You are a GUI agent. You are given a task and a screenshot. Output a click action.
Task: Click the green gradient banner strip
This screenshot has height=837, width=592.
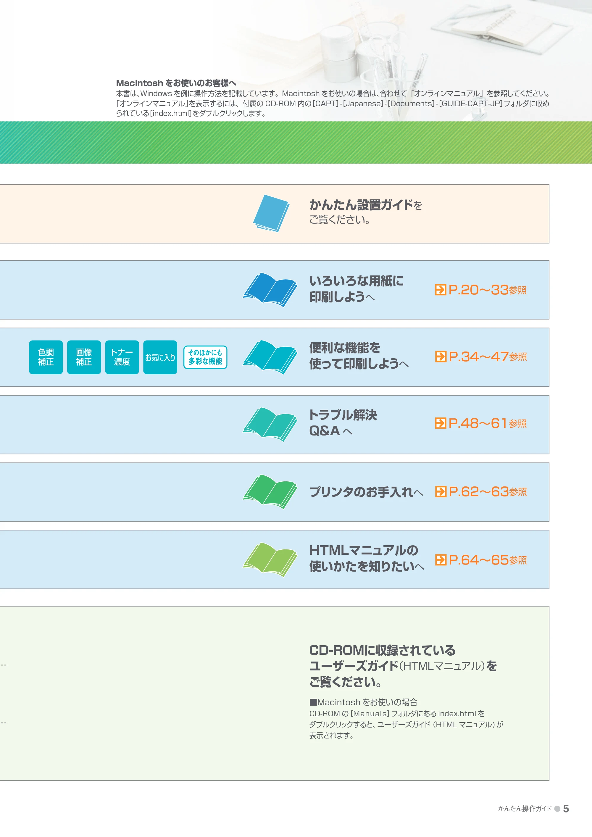pyautogui.click(x=296, y=143)
